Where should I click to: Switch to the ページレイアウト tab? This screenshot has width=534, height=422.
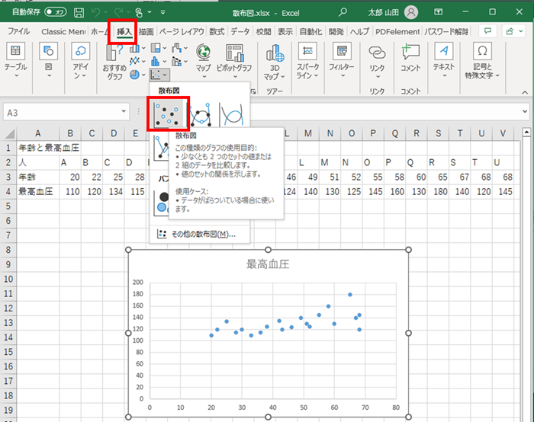182,32
